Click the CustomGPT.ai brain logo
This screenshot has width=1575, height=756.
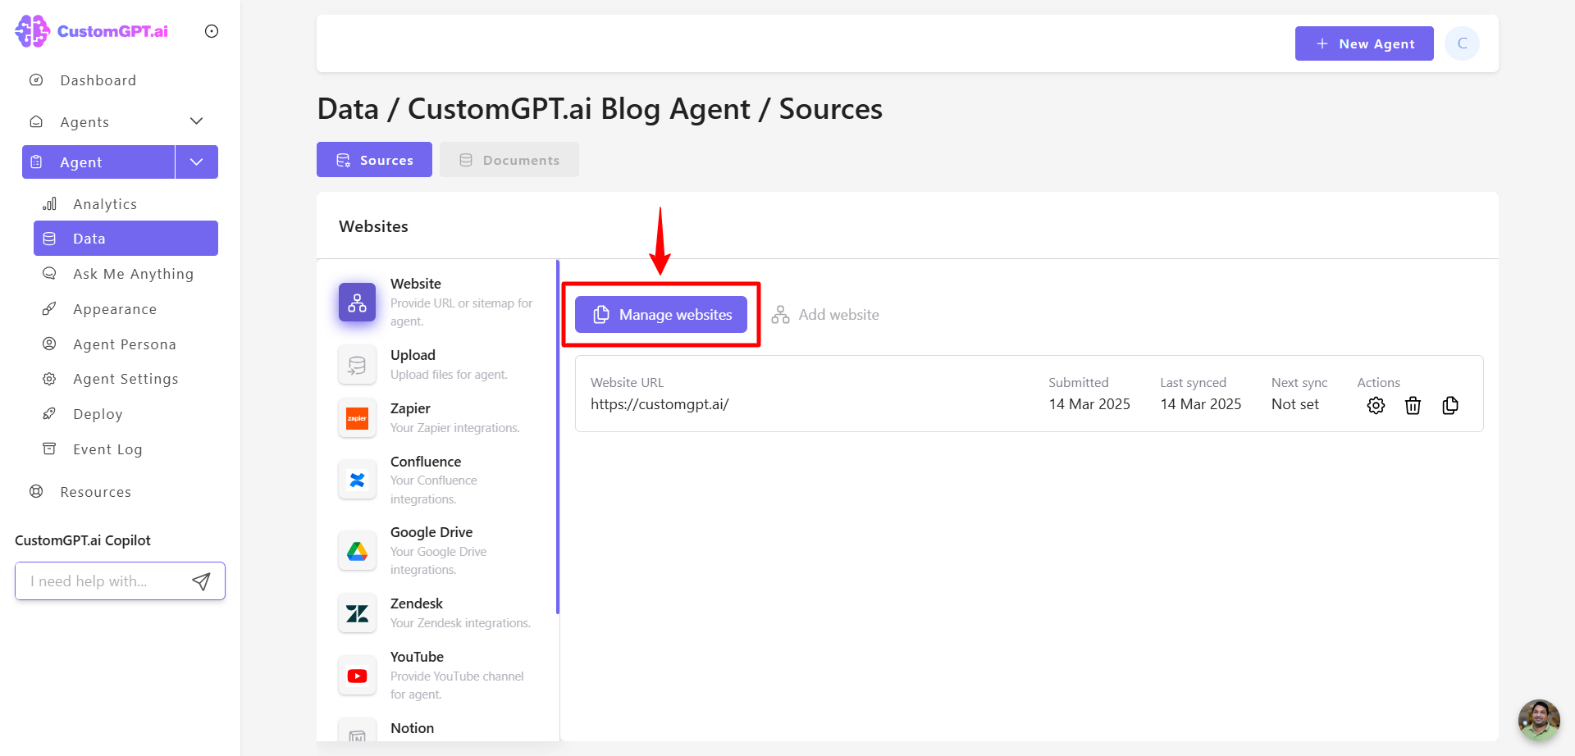pos(33,31)
